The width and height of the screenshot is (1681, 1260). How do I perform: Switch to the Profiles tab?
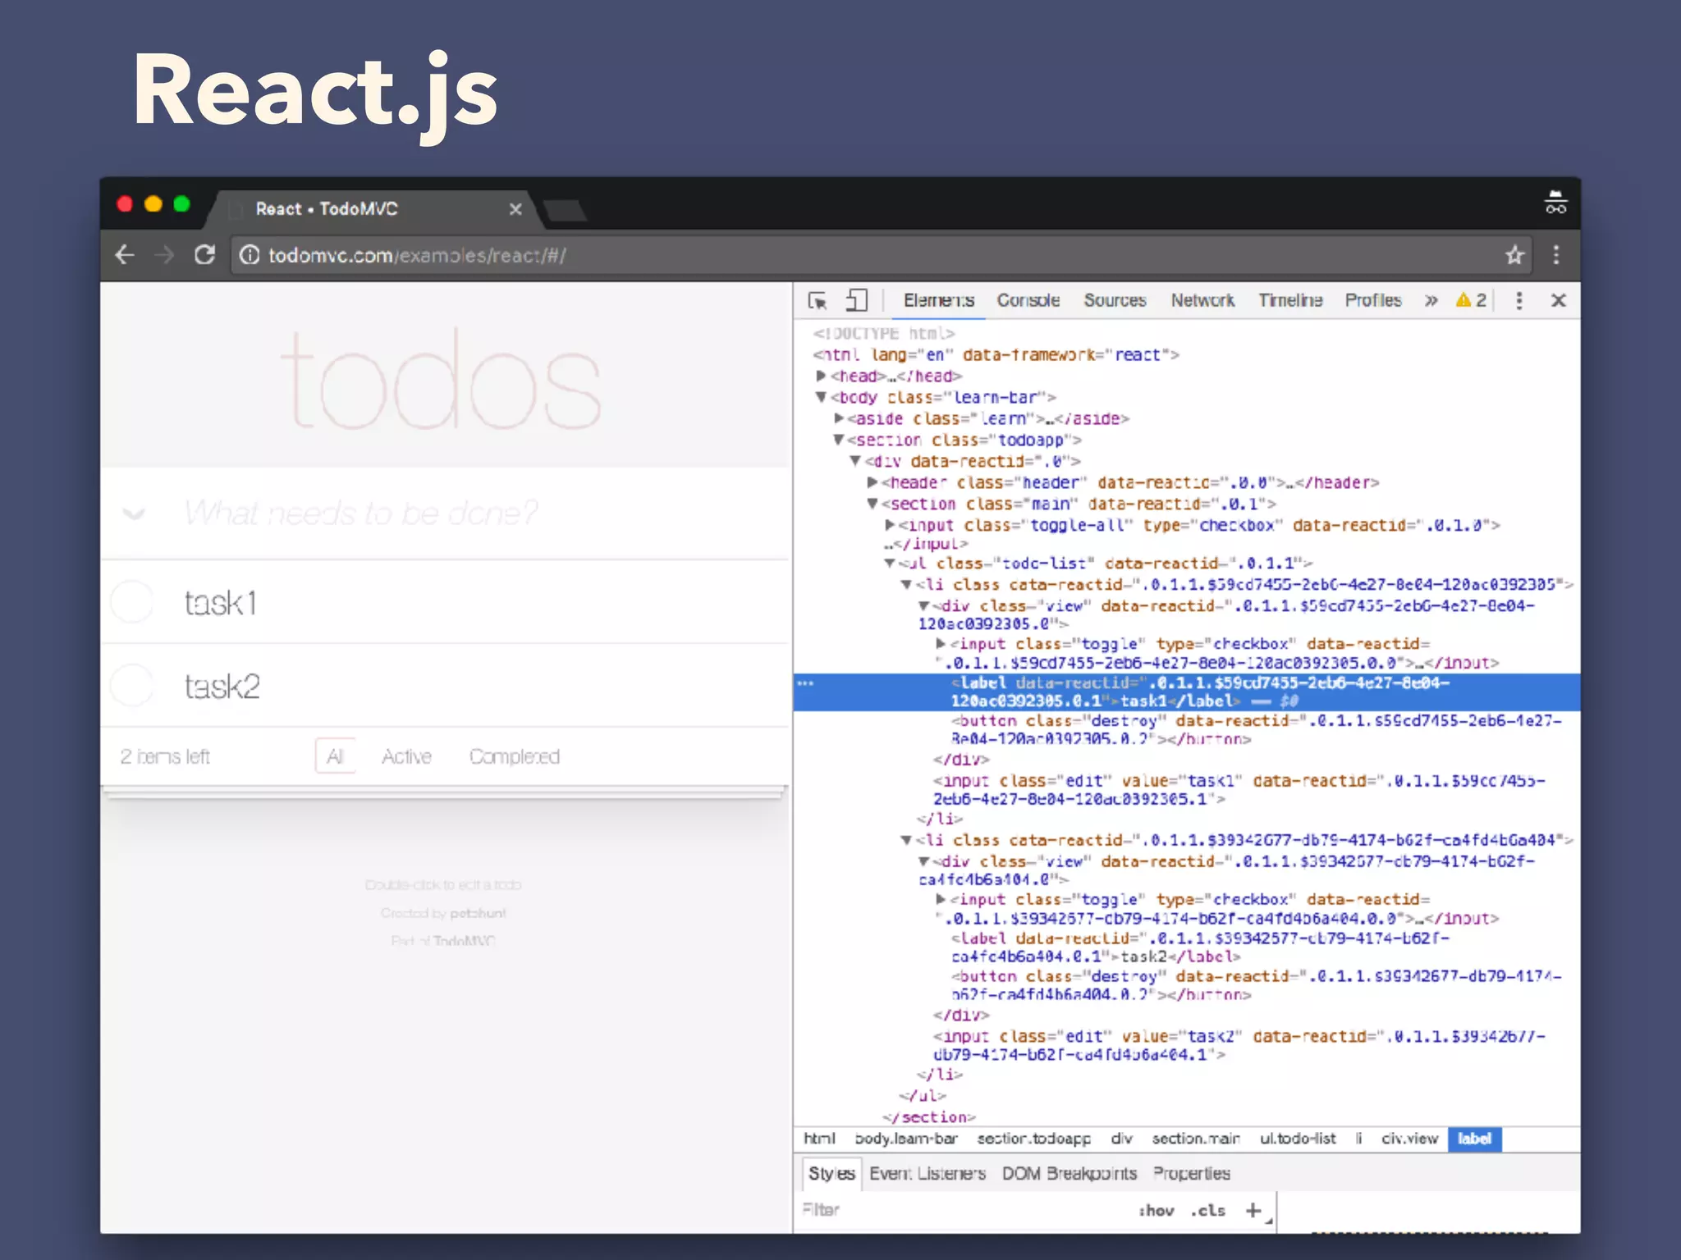pyautogui.click(x=1373, y=300)
